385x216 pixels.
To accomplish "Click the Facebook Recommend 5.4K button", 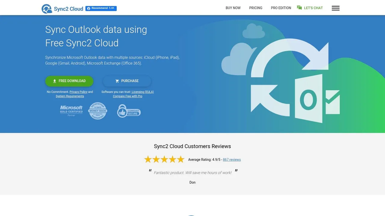I will point(101,8).
